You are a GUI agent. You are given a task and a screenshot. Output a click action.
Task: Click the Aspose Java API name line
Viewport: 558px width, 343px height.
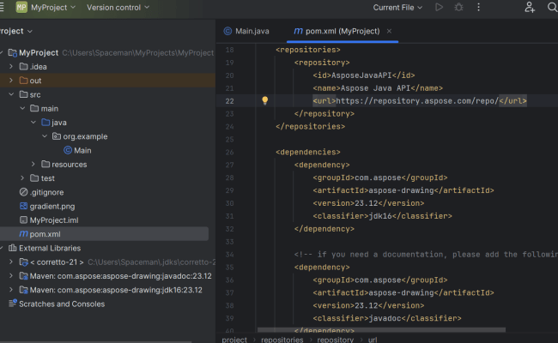coord(378,88)
